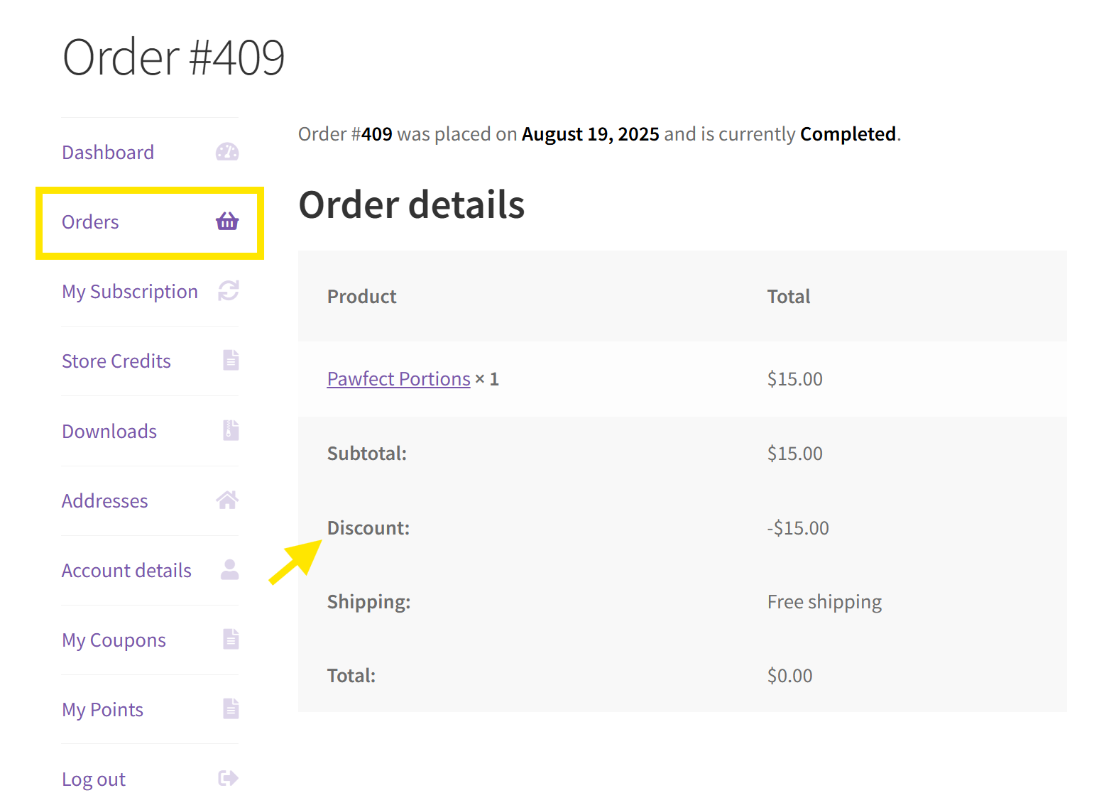
Task: Open the Account details link
Action: (x=126, y=571)
